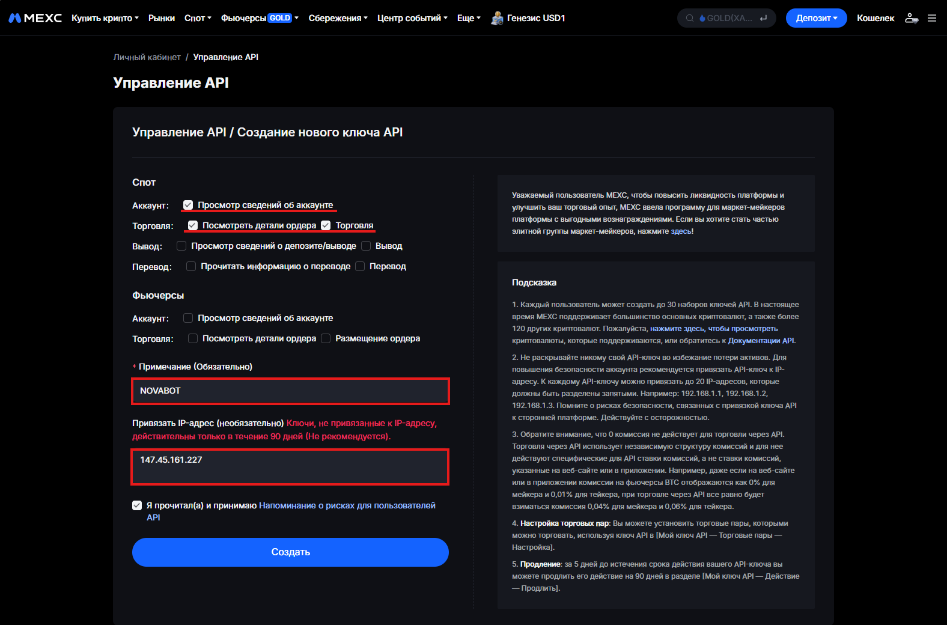947x625 pixels.
Task: Uncheck the Spot 'Торговля' permission checkbox
Action: pos(326,225)
